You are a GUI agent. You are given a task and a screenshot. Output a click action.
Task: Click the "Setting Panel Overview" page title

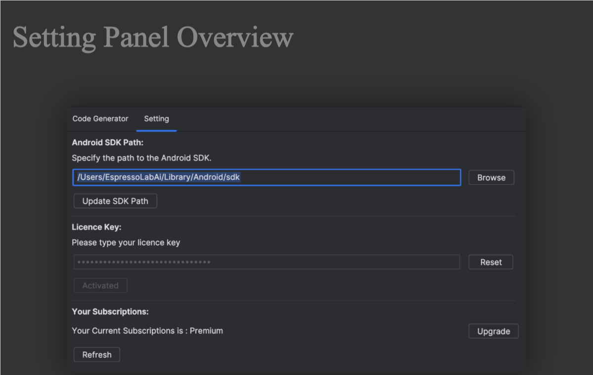tap(153, 37)
